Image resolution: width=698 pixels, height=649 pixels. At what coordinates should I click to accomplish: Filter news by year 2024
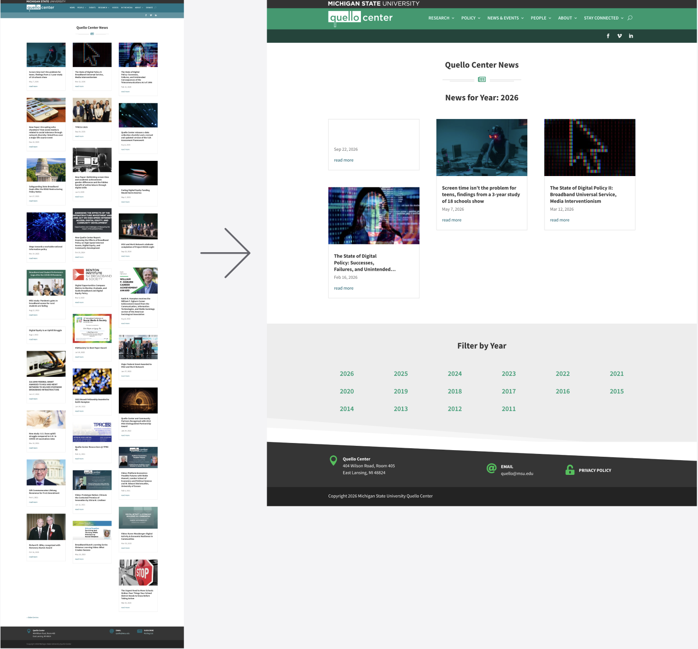pyautogui.click(x=455, y=374)
